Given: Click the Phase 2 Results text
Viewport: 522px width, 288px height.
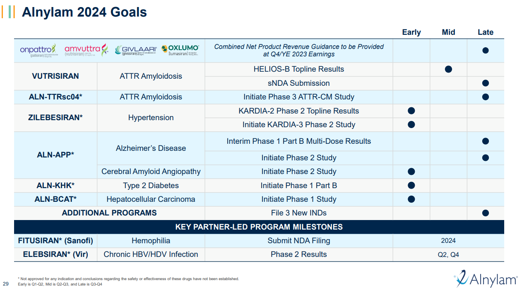Looking at the screenshot, I should (299, 254).
